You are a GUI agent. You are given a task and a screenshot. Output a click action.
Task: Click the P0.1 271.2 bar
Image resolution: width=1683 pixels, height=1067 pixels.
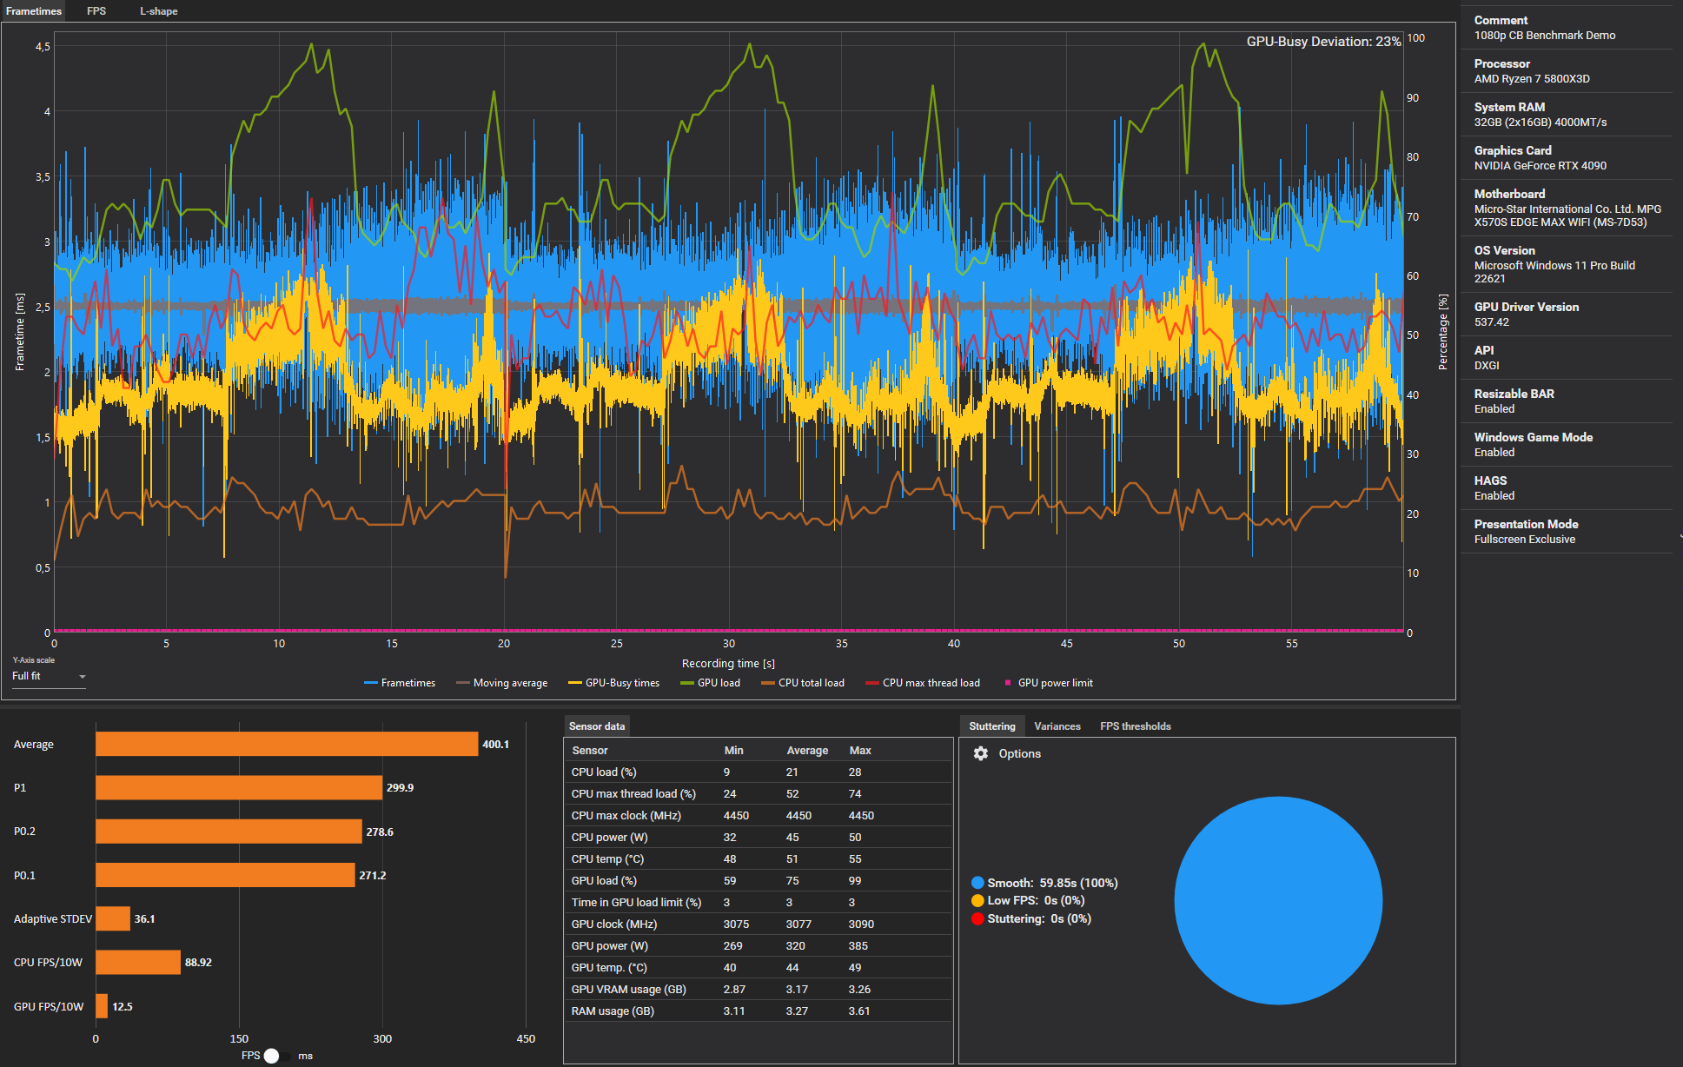pyautogui.click(x=225, y=875)
